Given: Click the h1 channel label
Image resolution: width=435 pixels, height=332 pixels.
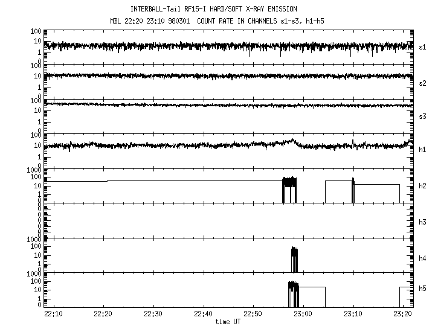Looking at the screenshot, I should coord(423,150).
